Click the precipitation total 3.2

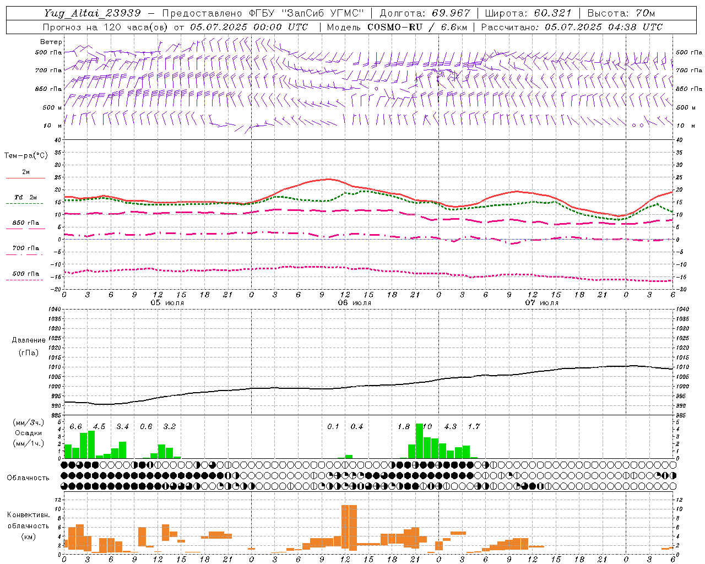click(x=170, y=427)
